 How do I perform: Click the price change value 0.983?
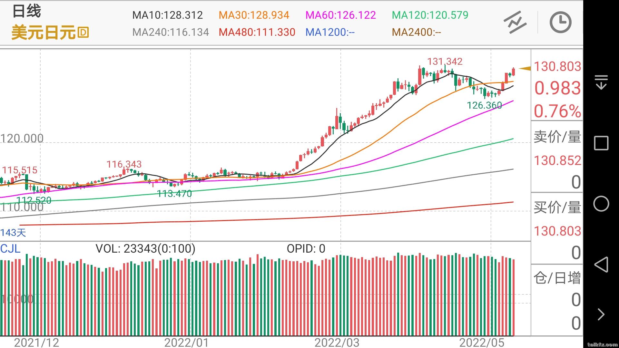(x=557, y=88)
